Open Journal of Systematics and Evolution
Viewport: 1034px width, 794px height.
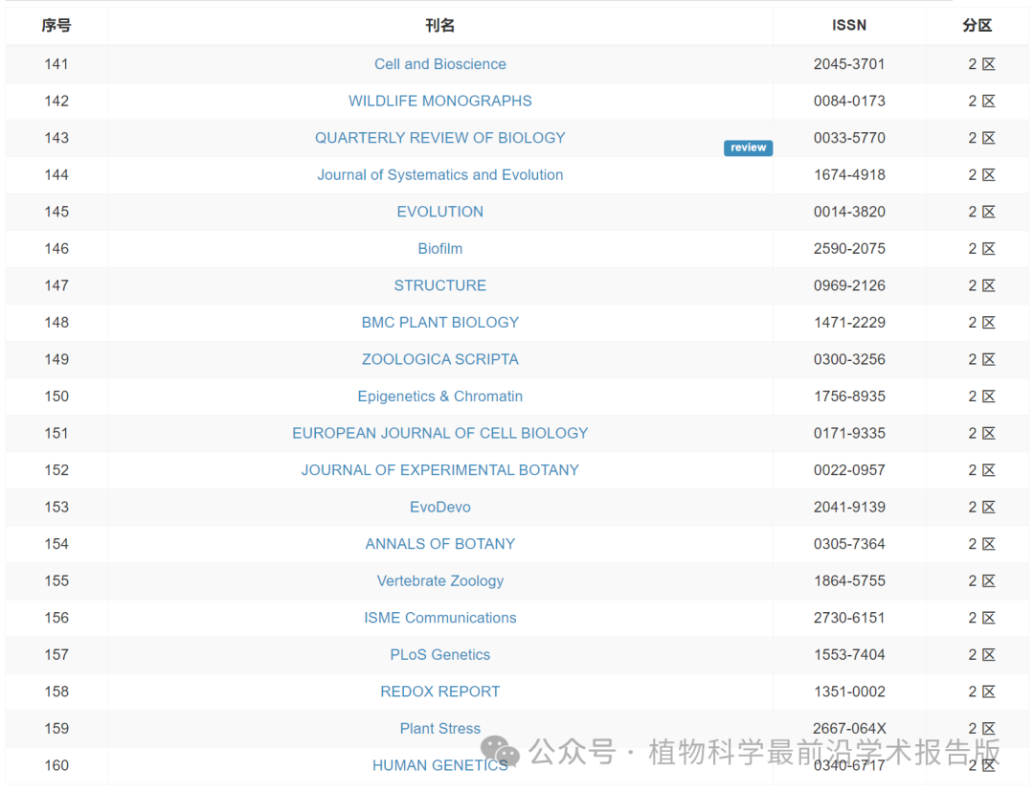439,174
